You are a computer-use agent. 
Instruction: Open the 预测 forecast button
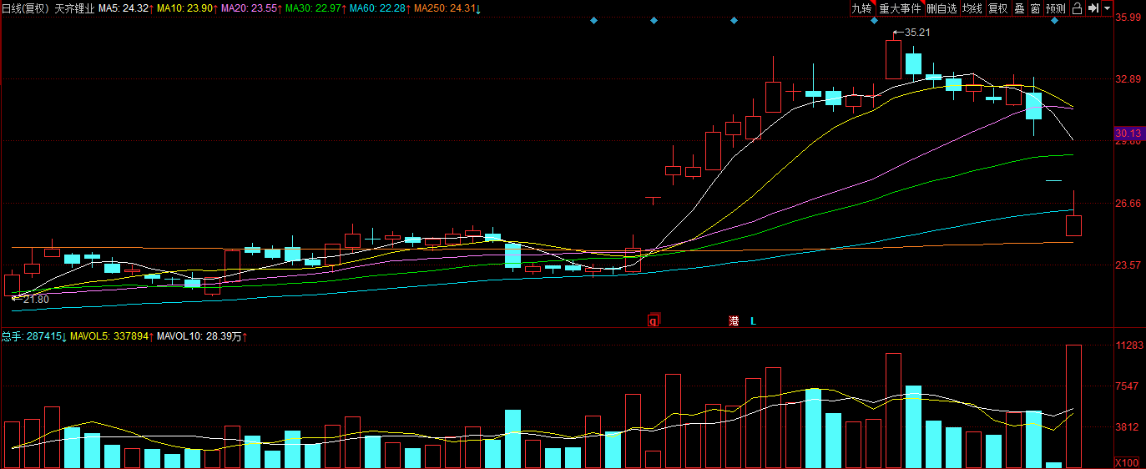click(x=1056, y=8)
